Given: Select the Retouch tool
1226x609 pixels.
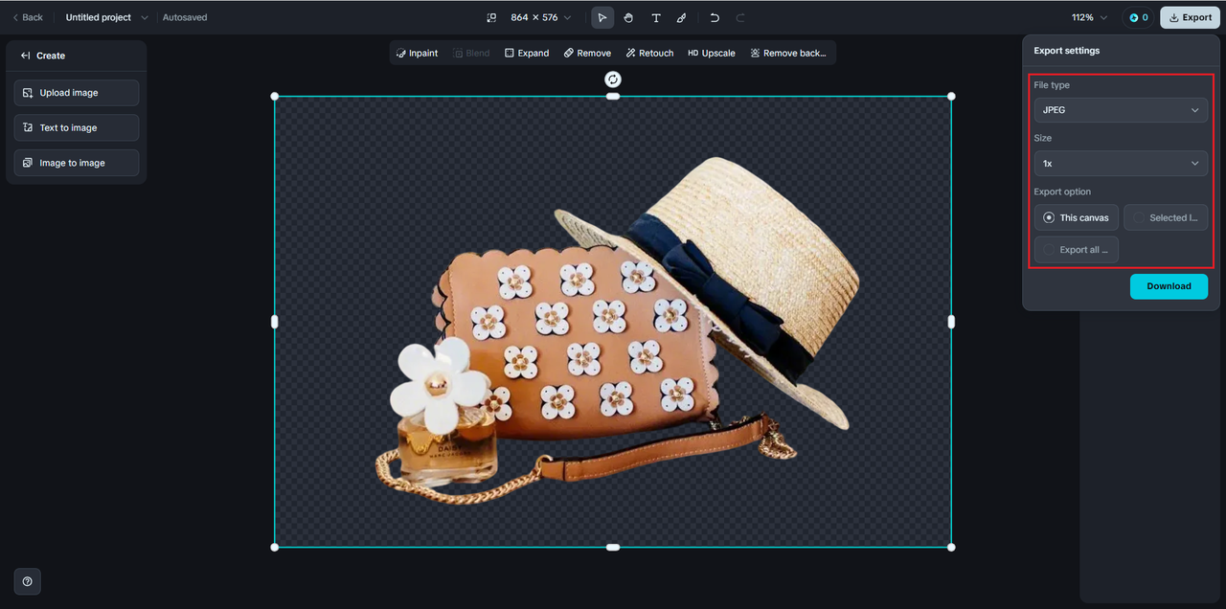Looking at the screenshot, I should pyautogui.click(x=649, y=53).
